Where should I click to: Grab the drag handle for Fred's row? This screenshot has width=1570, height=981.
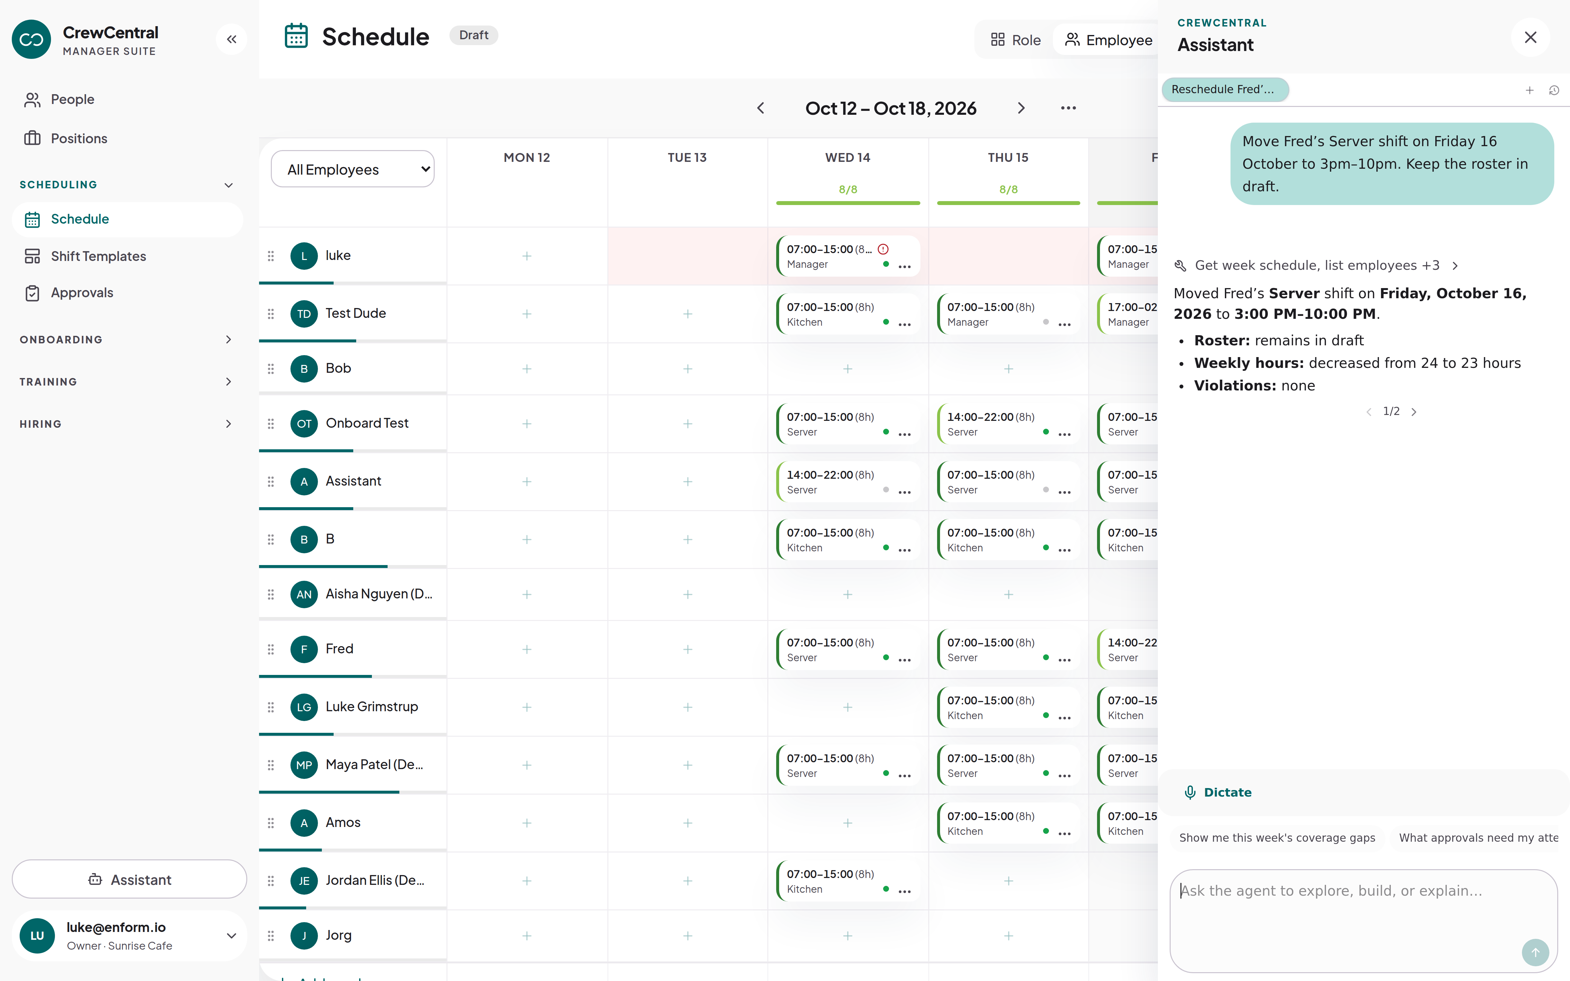point(270,649)
